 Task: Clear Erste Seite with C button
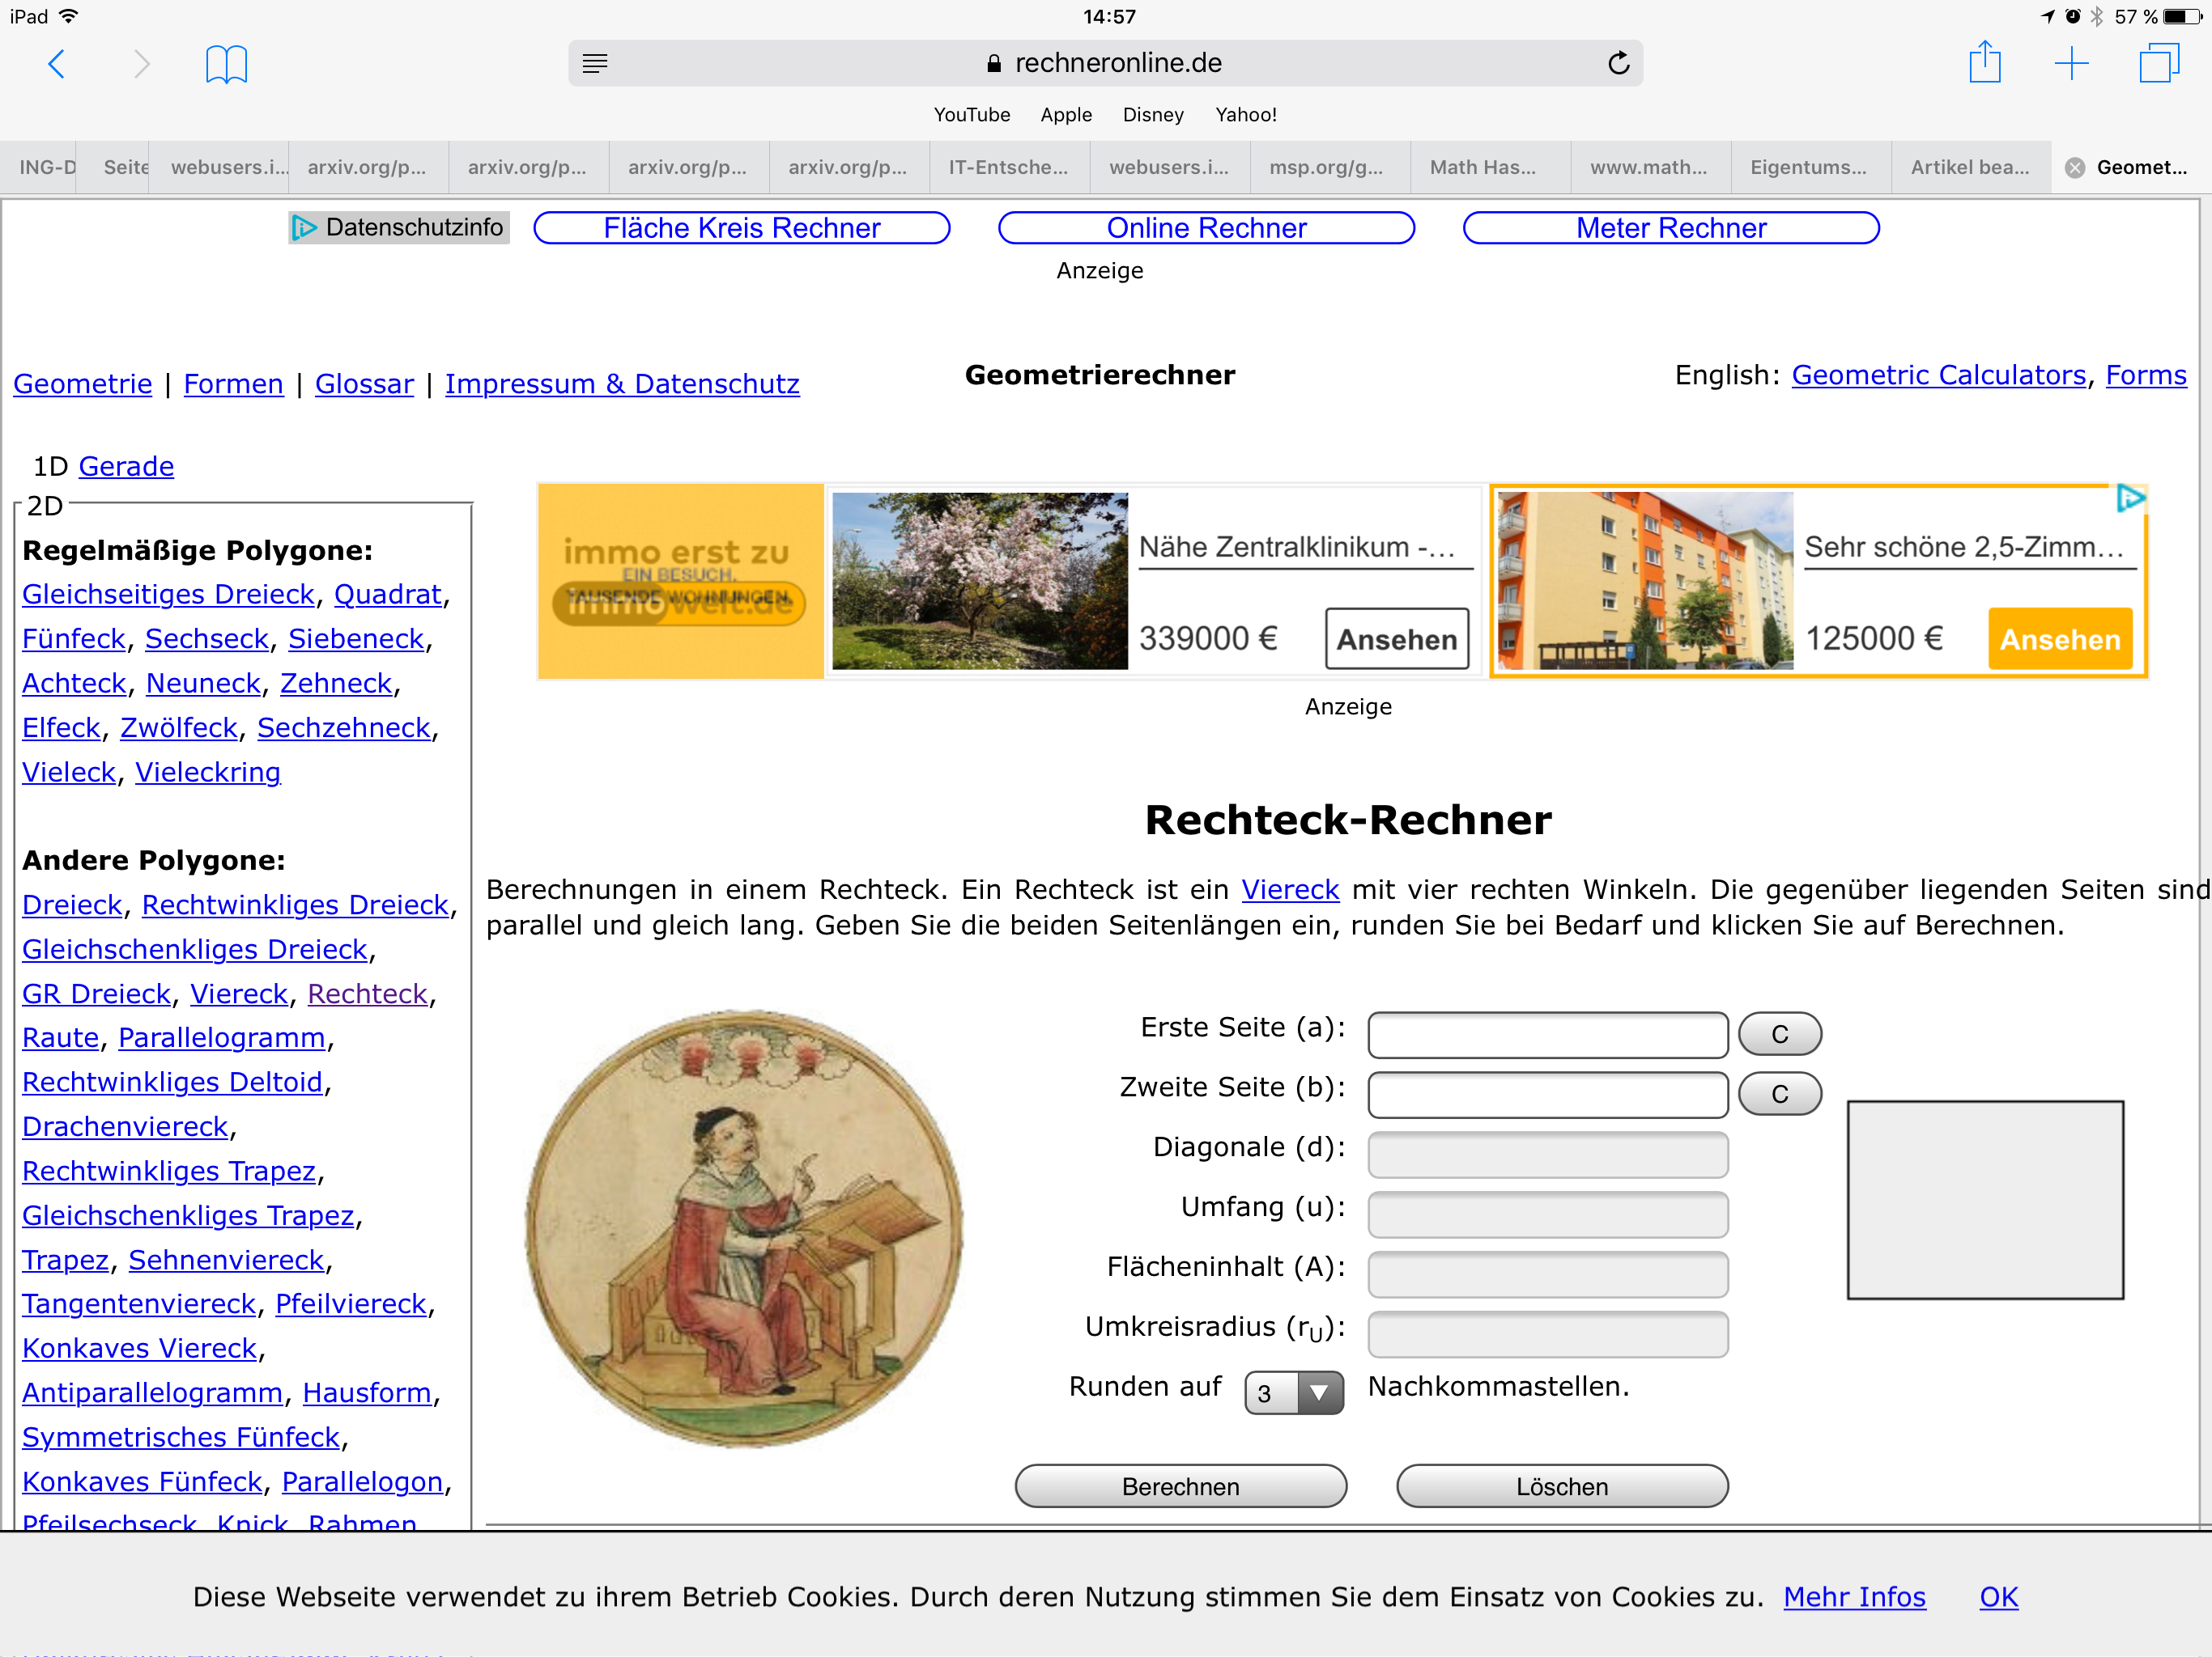pyautogui.click(x=1779, y=1034)
